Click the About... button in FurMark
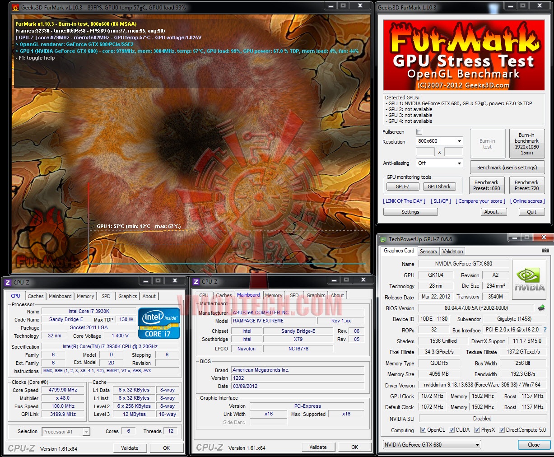This screenshot has width=554, height=457. click(x=493, y=212)
